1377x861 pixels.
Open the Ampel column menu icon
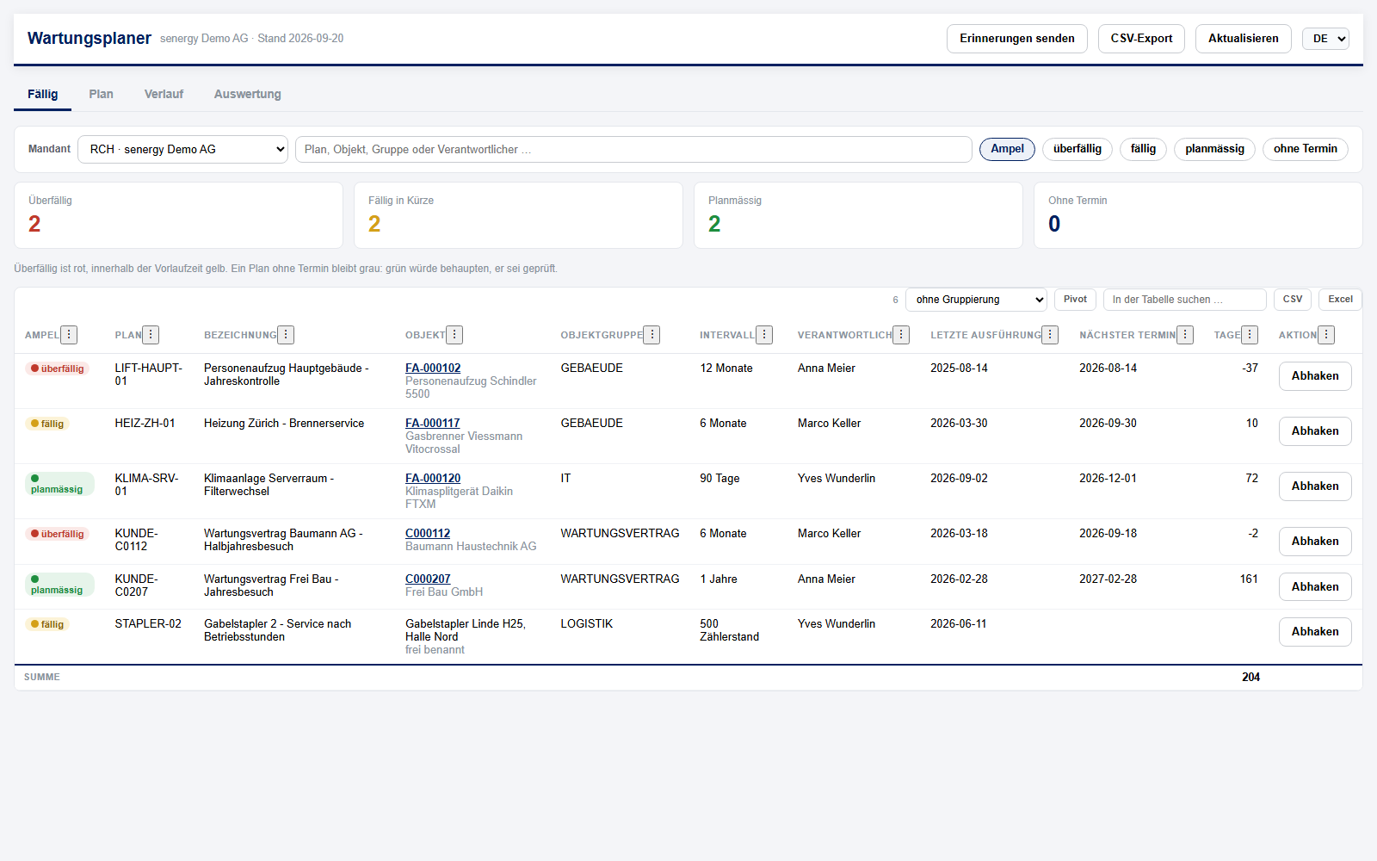69,335
